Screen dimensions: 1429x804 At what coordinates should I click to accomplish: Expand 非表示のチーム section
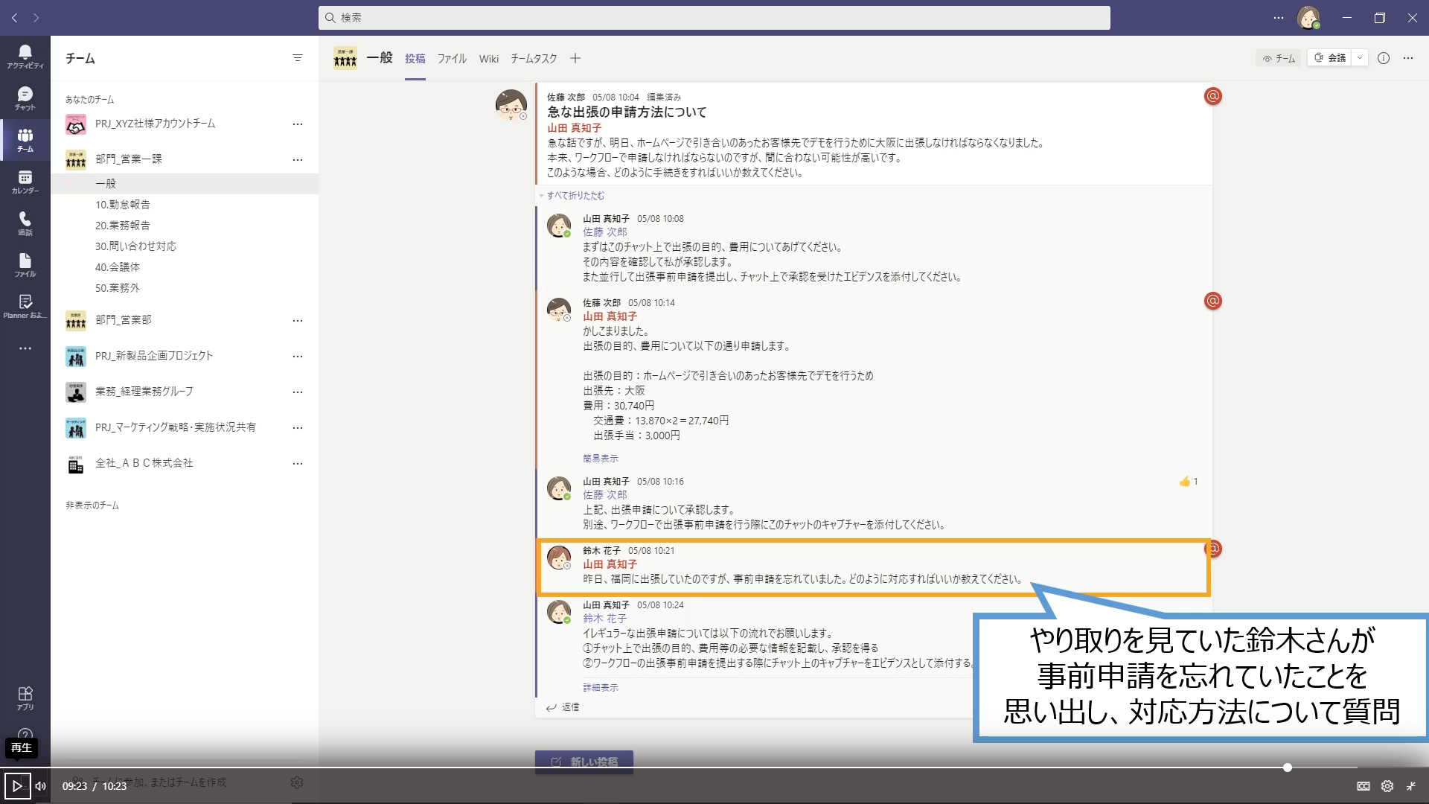coord(92,505)
